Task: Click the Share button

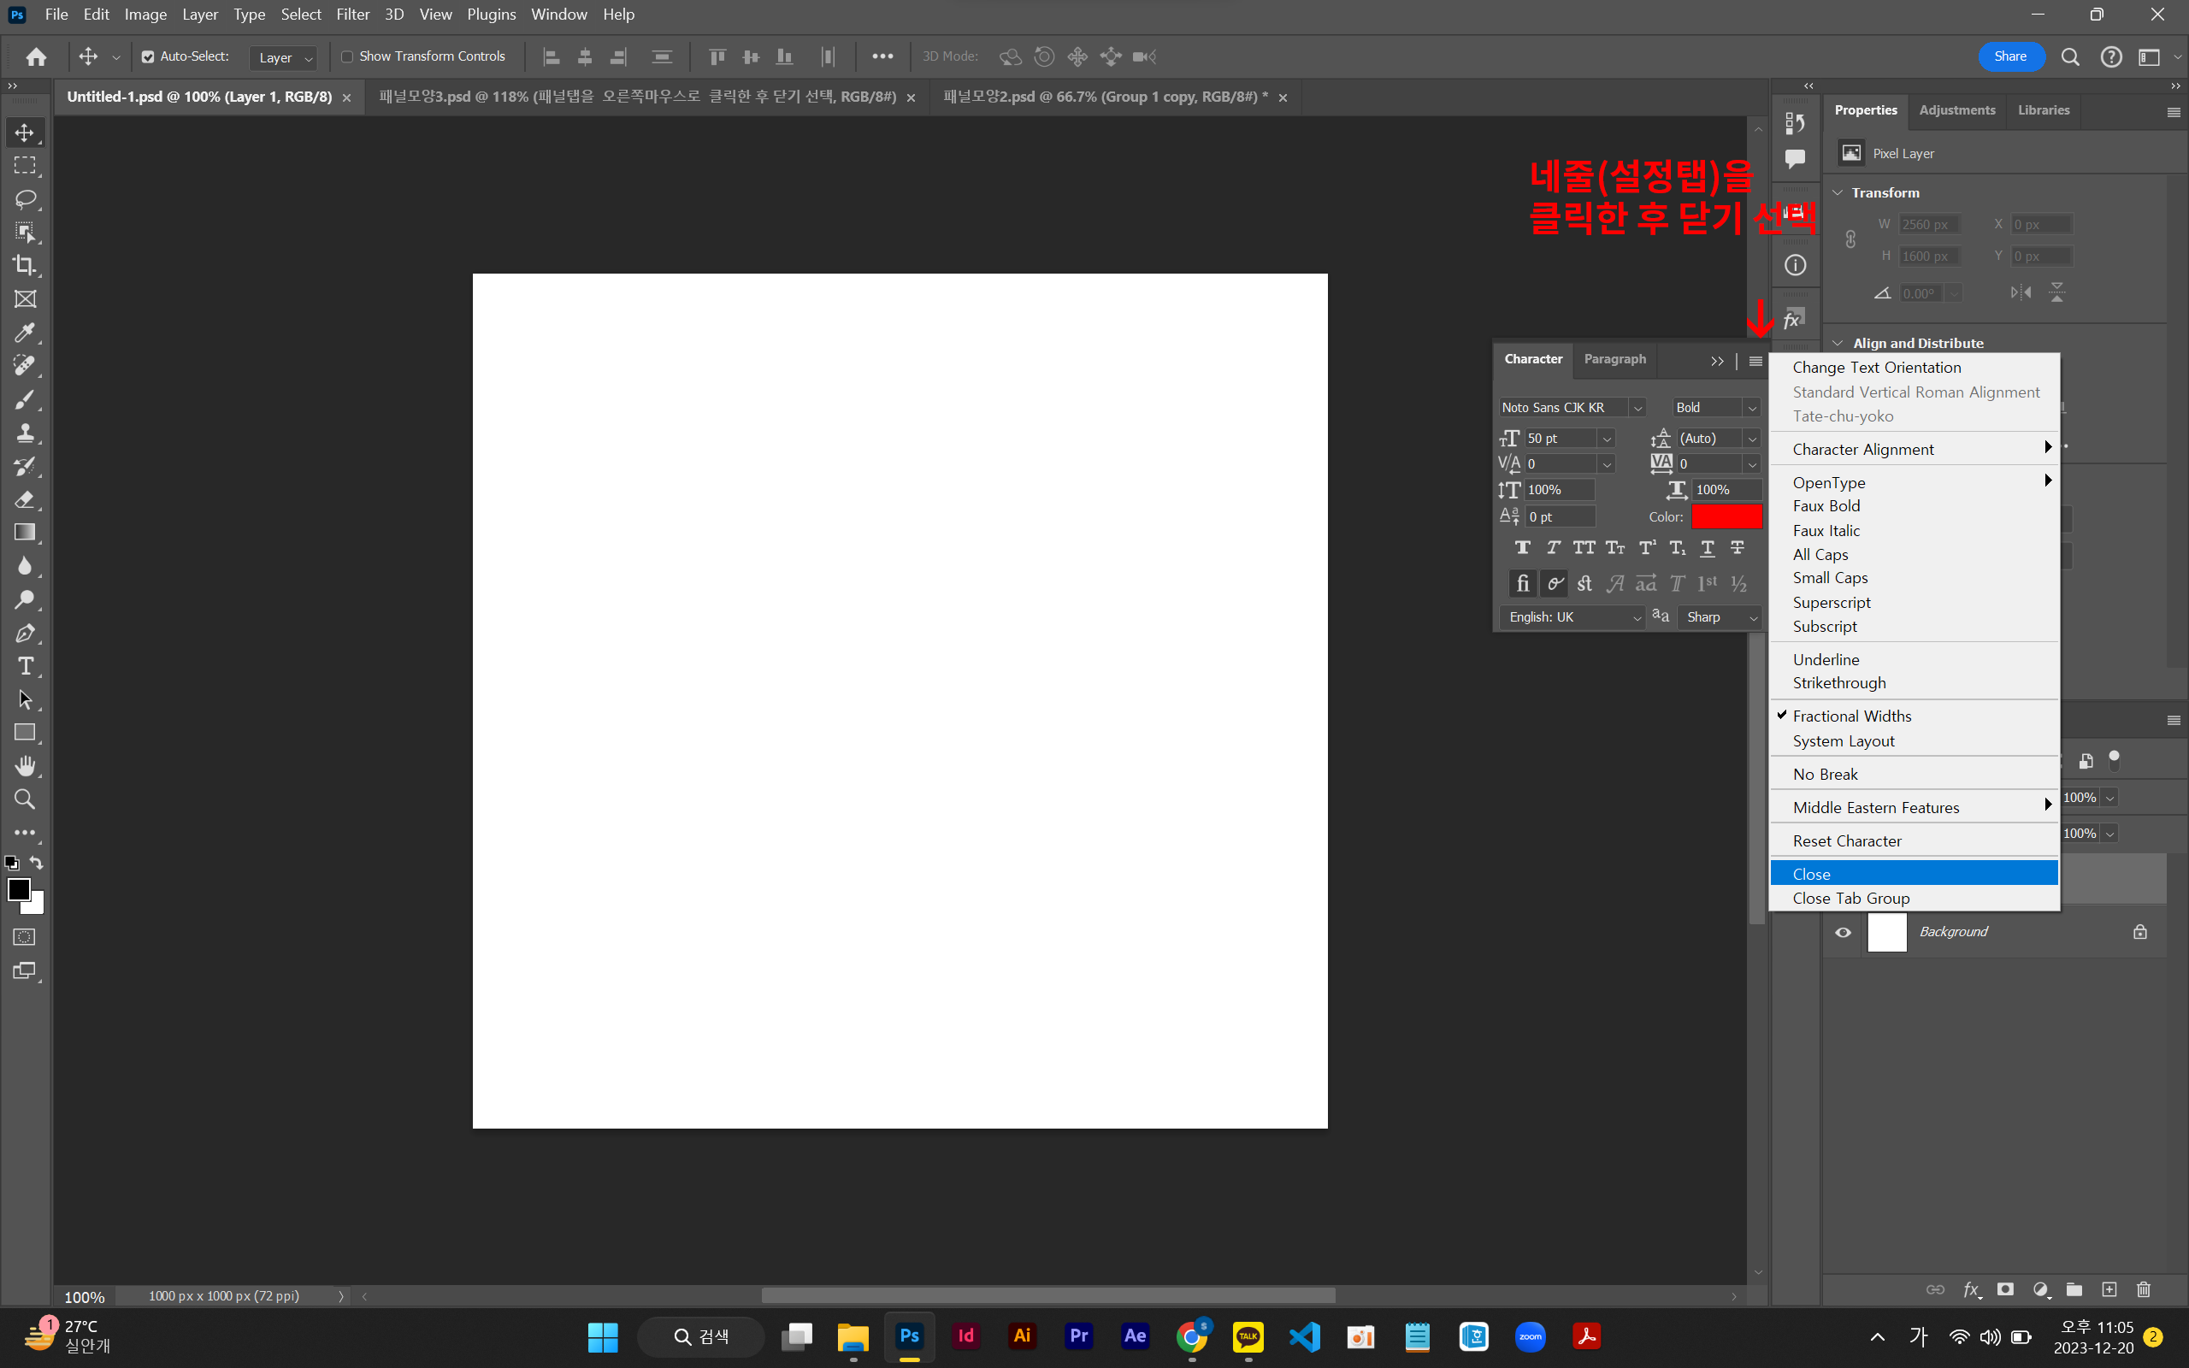Action: click(x=2010, y=56)
